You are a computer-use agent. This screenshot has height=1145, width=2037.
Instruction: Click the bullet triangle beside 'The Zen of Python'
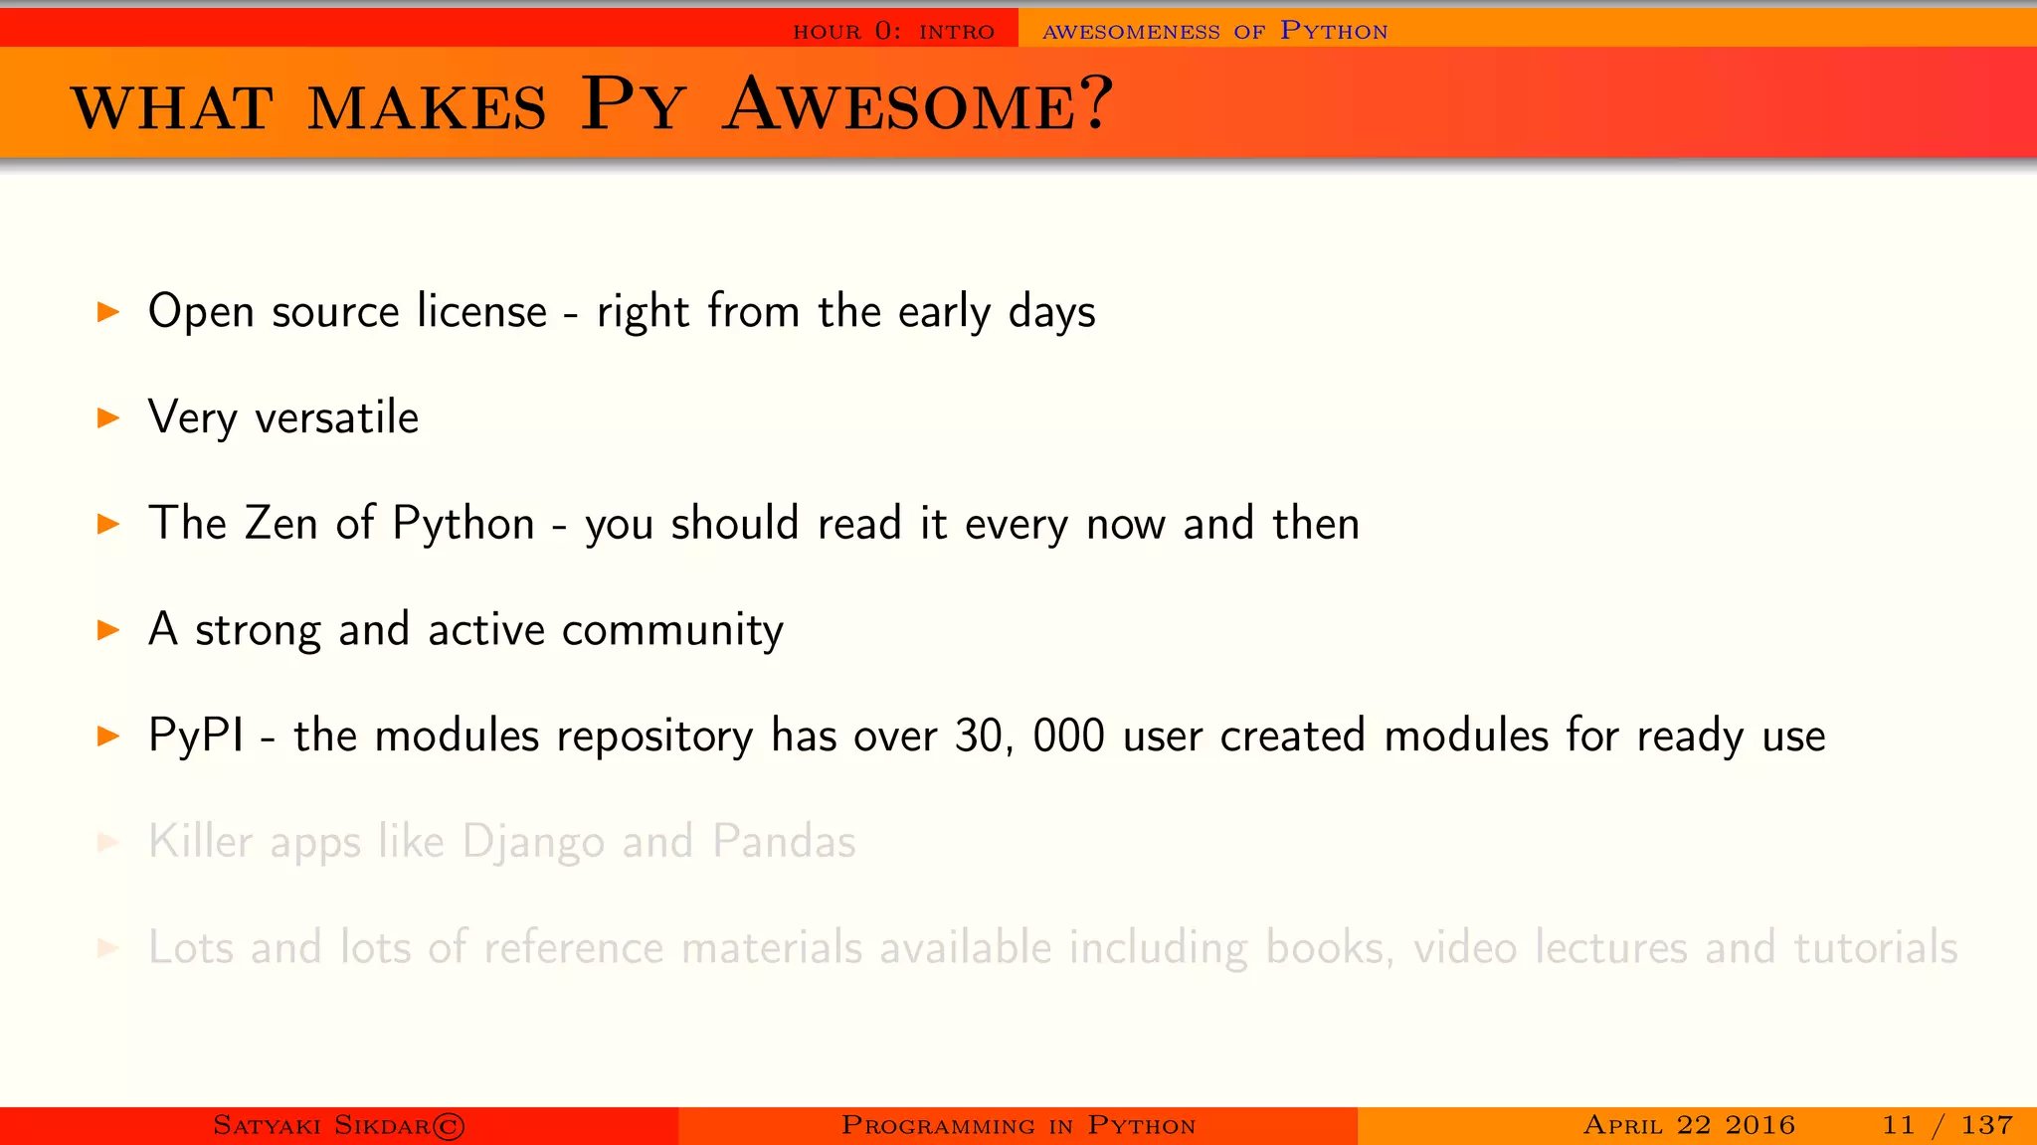[x=108, y=525]
